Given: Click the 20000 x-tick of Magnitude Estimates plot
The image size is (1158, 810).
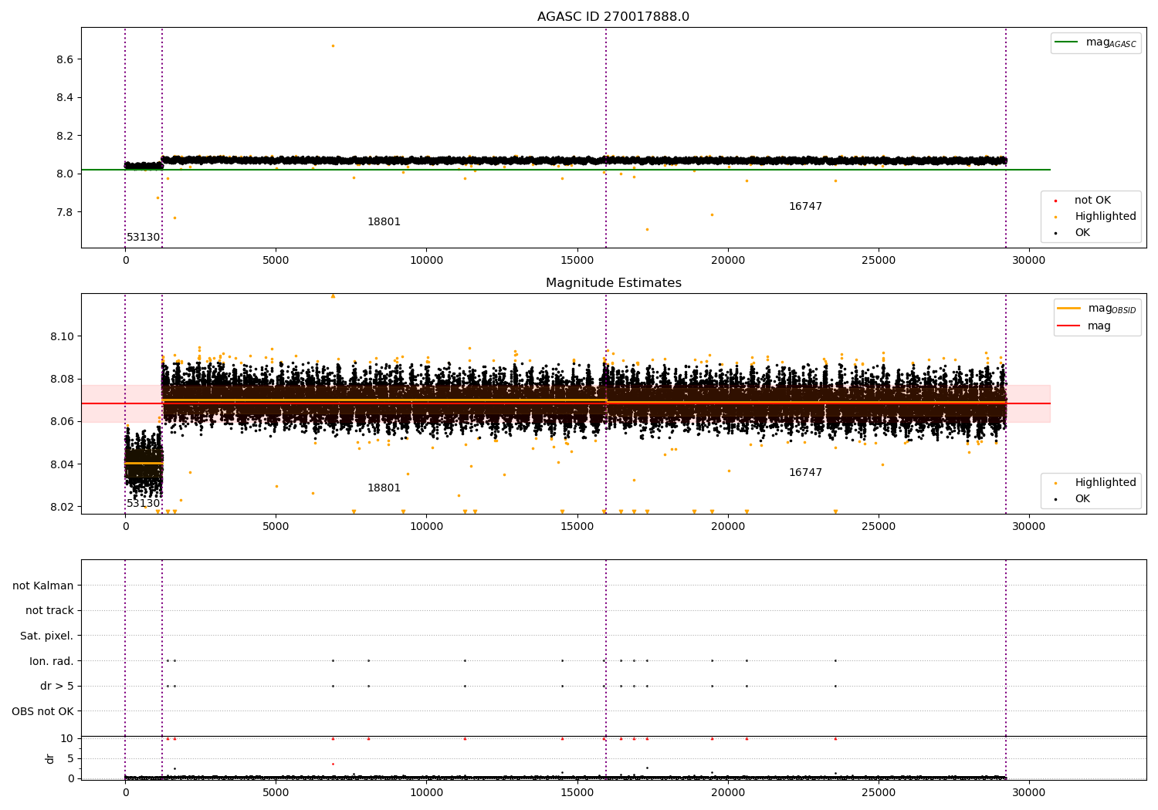Looking at the screenshot, I should [x=727, y=527].
